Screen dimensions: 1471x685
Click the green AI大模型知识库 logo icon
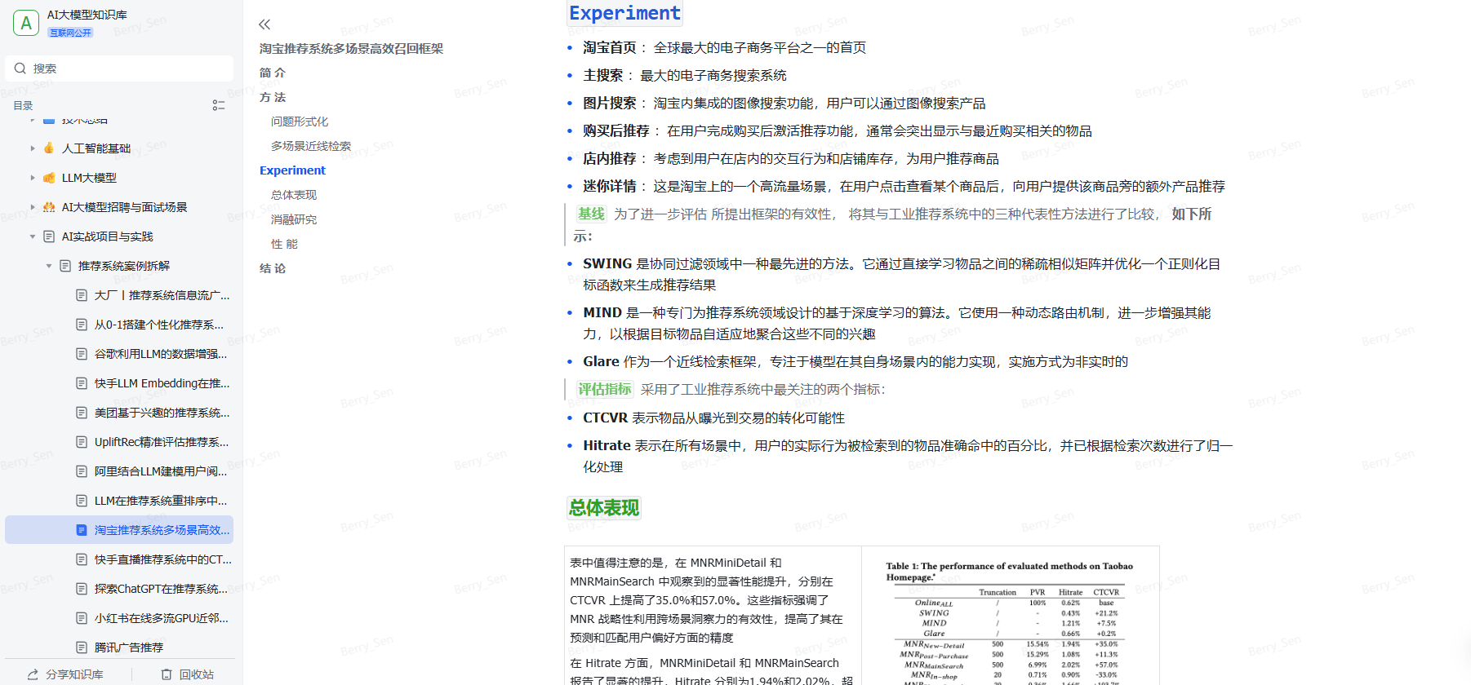[26, 23]
